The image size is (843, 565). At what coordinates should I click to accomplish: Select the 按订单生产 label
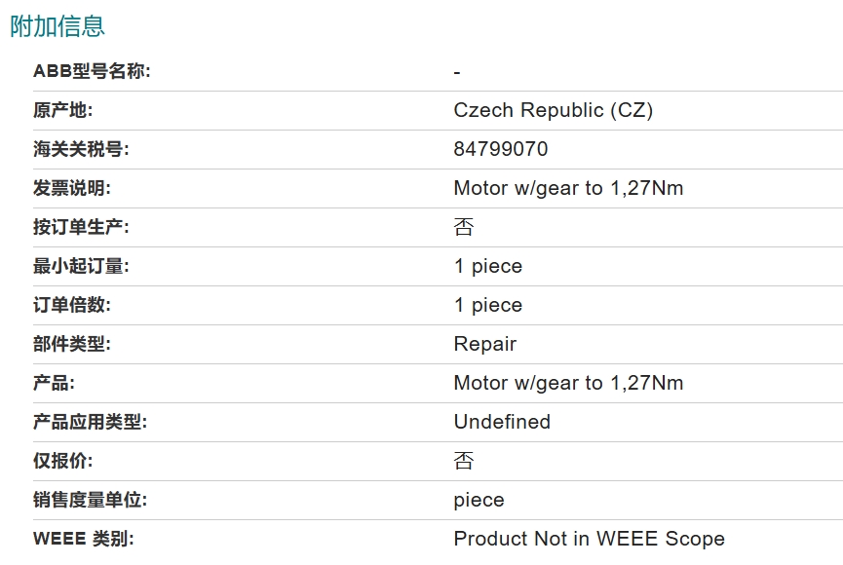pyautogui.click(x=81, y=227)
